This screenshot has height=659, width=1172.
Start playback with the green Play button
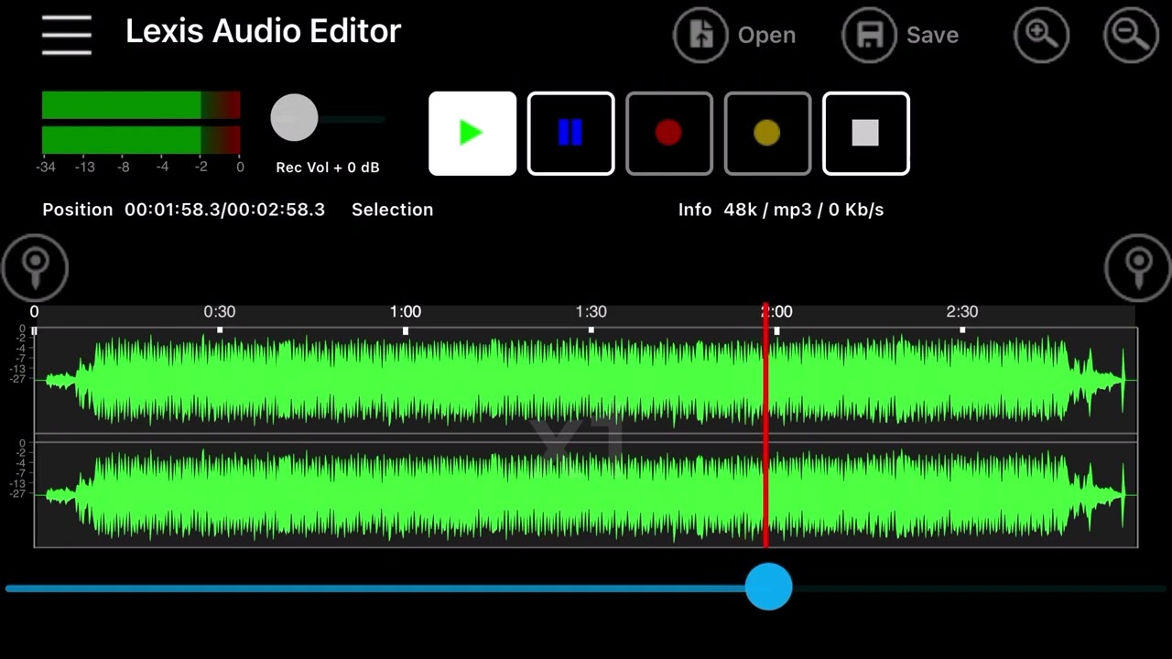tap(472, 134)
